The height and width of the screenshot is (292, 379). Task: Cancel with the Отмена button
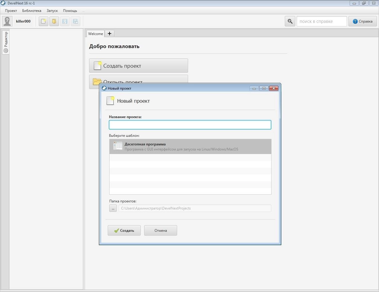(x=160, y=231)
